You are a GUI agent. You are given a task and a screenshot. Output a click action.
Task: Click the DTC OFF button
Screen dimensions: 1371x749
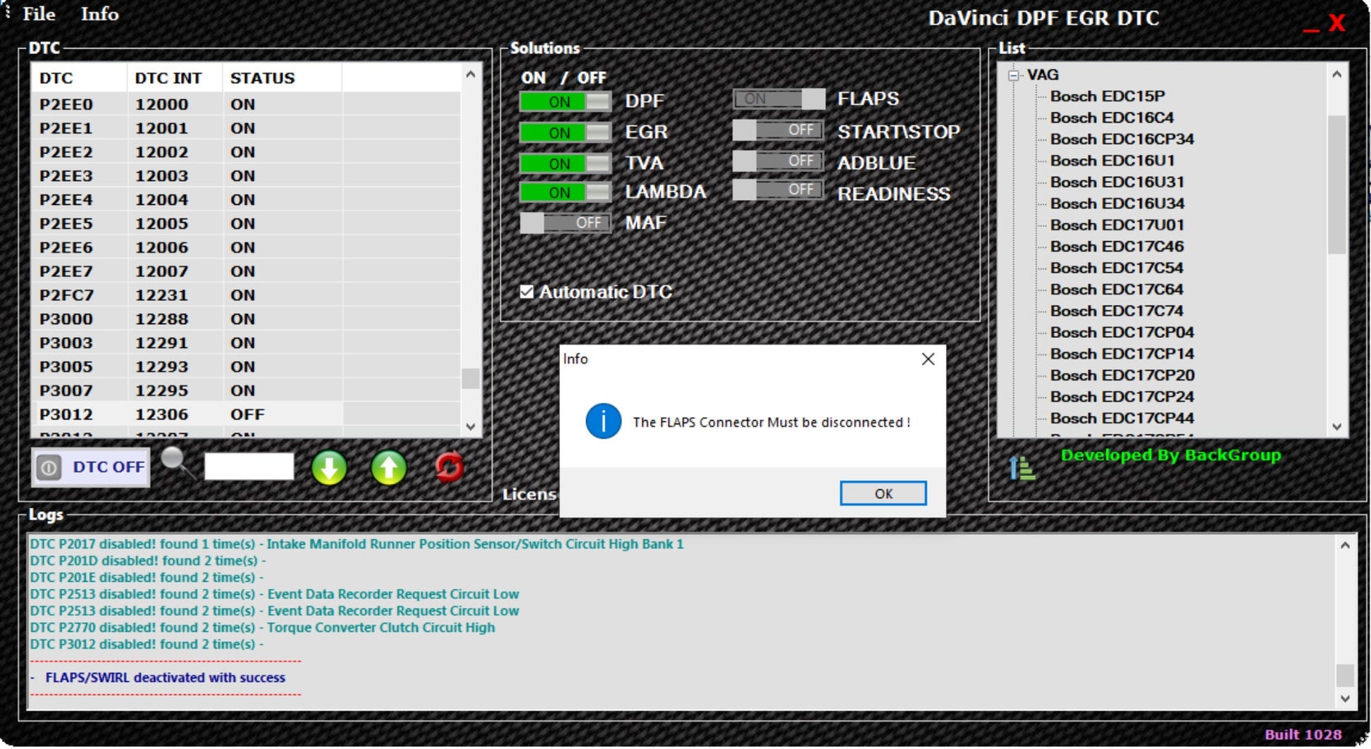[x=91, y=467]
